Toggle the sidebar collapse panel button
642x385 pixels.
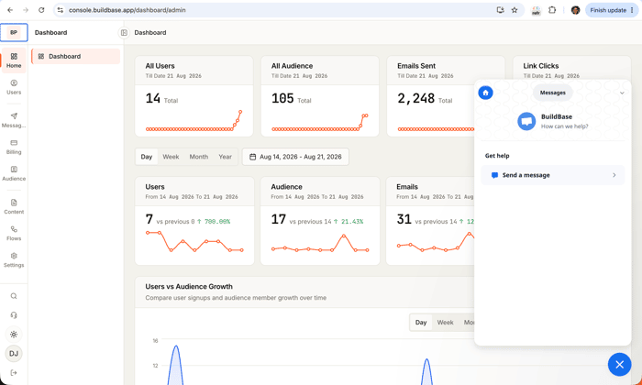[124, 33]
